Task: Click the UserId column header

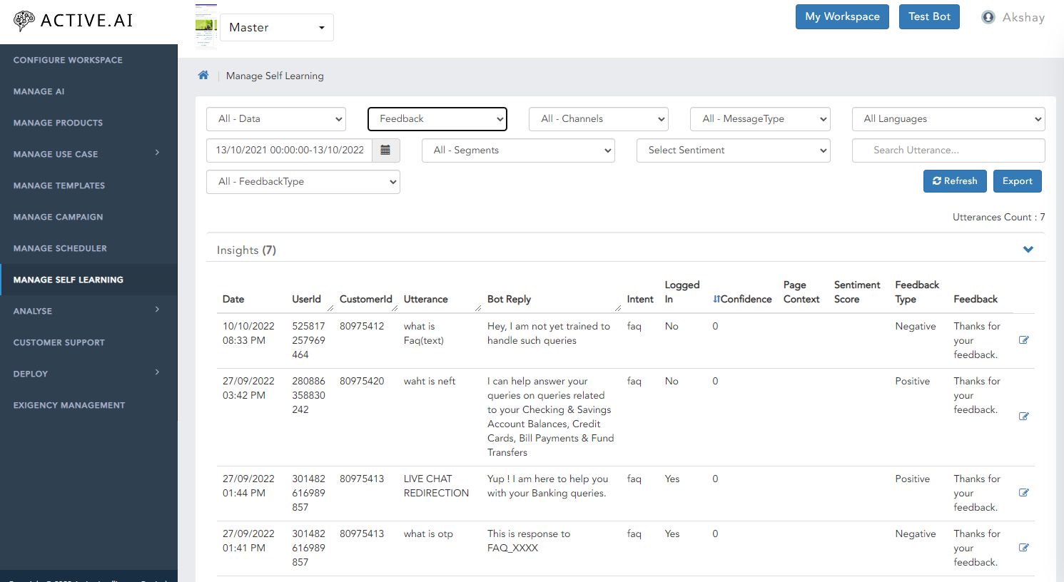Action: point(306,299)
